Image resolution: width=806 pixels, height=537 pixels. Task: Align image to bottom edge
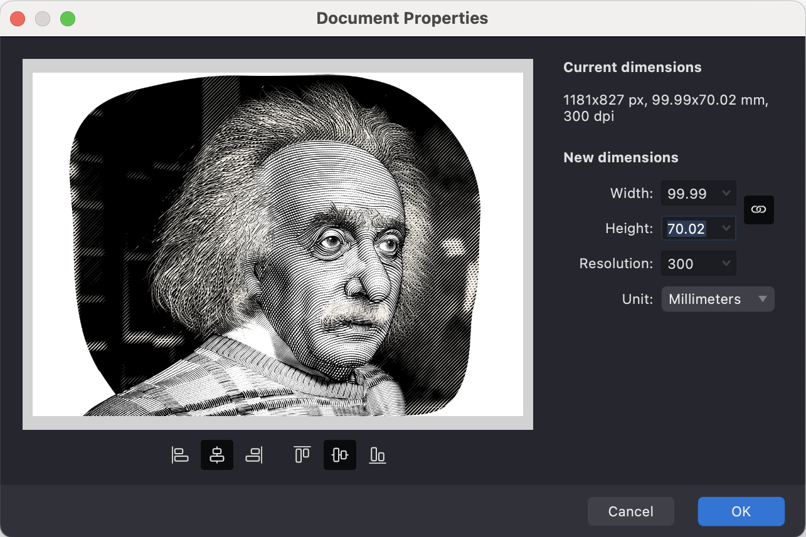pos(377,455)
